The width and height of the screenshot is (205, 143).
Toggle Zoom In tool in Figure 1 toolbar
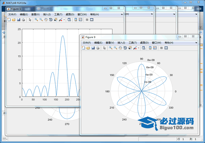[x=36, y=20]
